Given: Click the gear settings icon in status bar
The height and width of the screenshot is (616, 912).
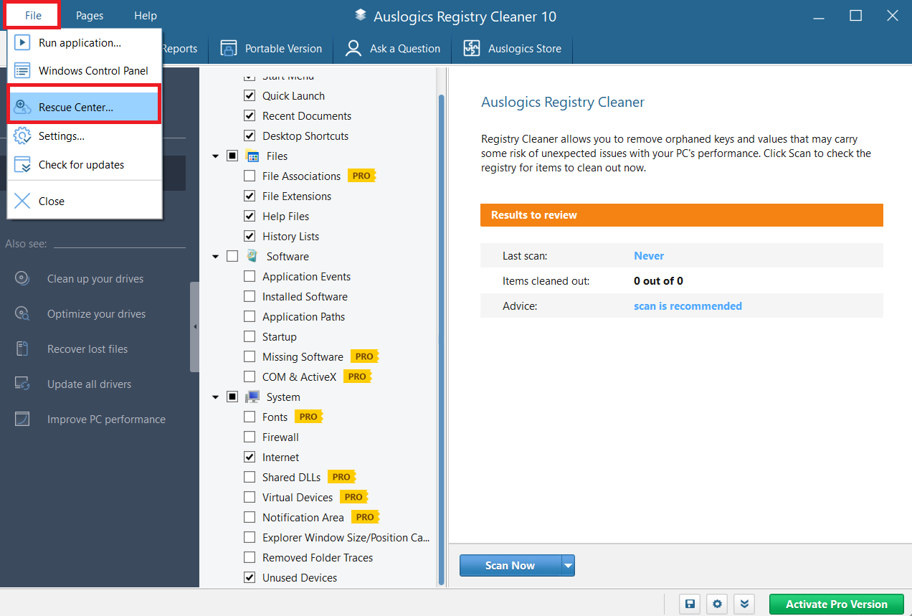Looking at the screenshot, I should (x=717, y=604).
